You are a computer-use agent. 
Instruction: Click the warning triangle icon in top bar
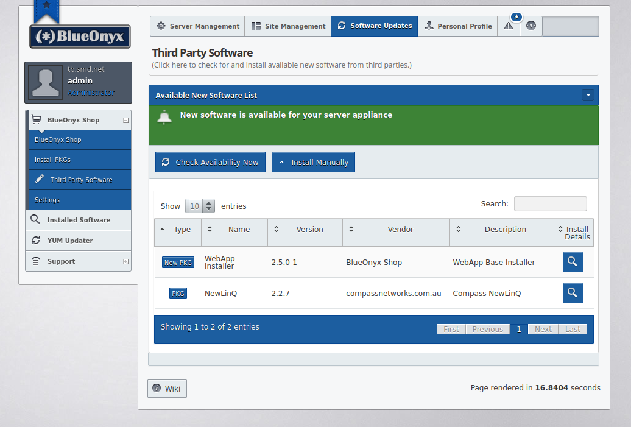[509, 26]
